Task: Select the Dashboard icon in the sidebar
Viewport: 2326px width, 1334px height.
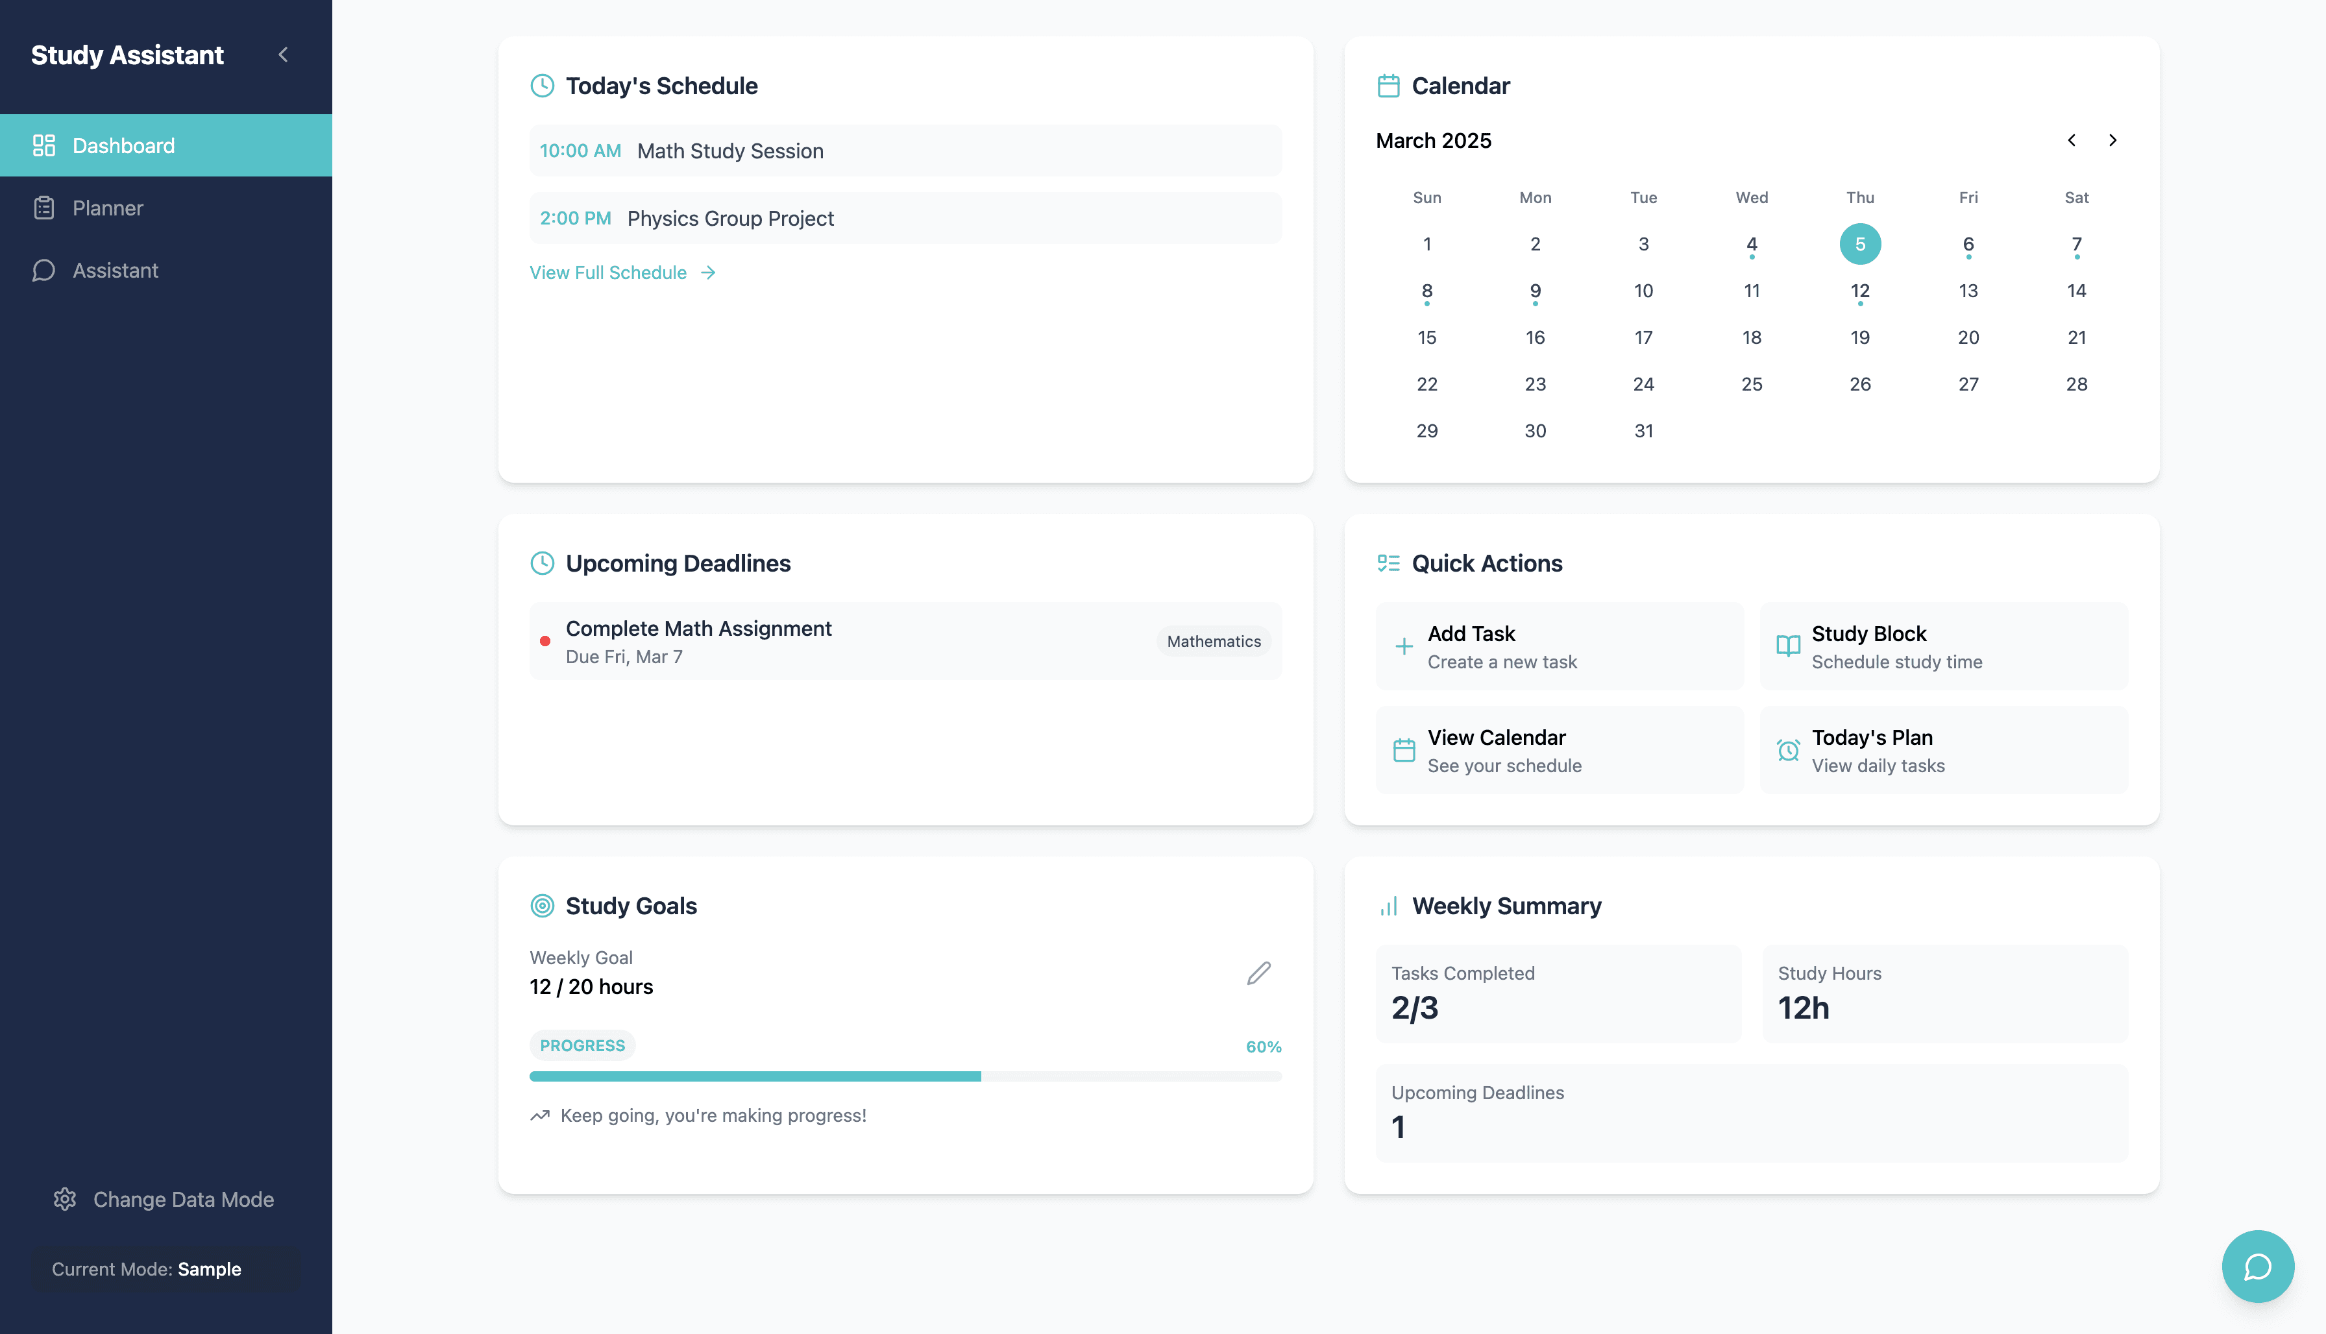Action: [45, 145]
